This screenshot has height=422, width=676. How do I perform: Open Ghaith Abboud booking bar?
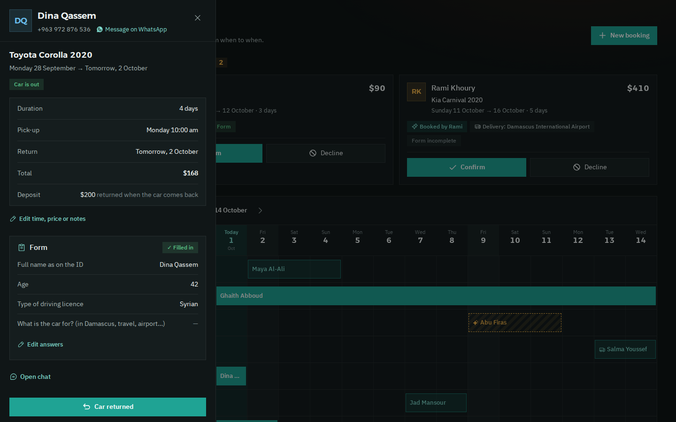pyautogui.click(x=436, y=296)
